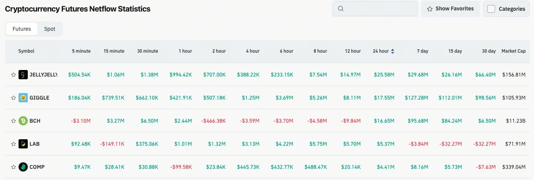534x180 pixels.
Task: Open the LAB symbol name link
Action: [x=35, y=144]
